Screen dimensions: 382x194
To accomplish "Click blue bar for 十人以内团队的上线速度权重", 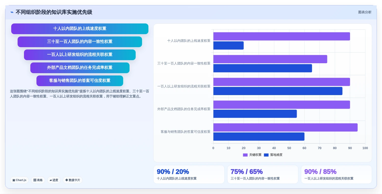I will [x=228, y=46].
